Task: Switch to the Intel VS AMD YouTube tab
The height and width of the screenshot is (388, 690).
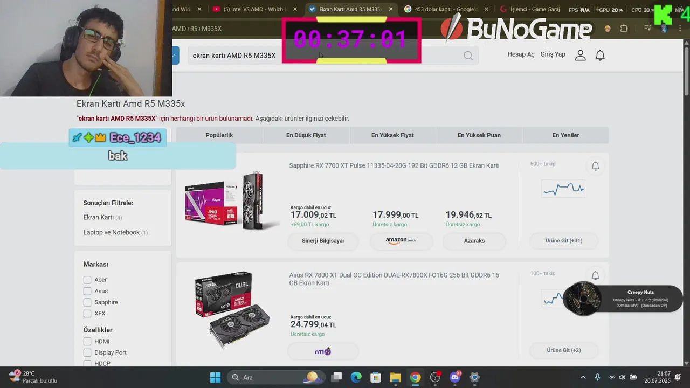Action: pyautogui.click(x=254, y=9)
